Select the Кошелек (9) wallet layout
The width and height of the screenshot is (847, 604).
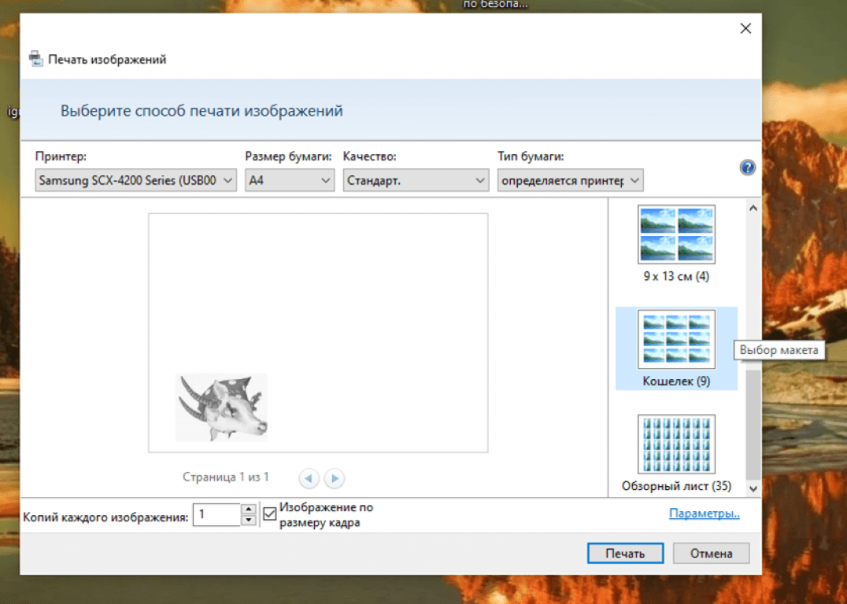click(x=676, y=340)
